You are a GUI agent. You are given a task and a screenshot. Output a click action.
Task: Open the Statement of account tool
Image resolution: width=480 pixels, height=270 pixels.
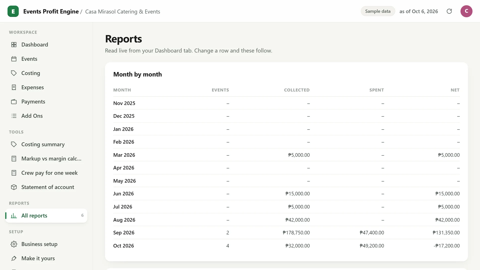[46, 187]
